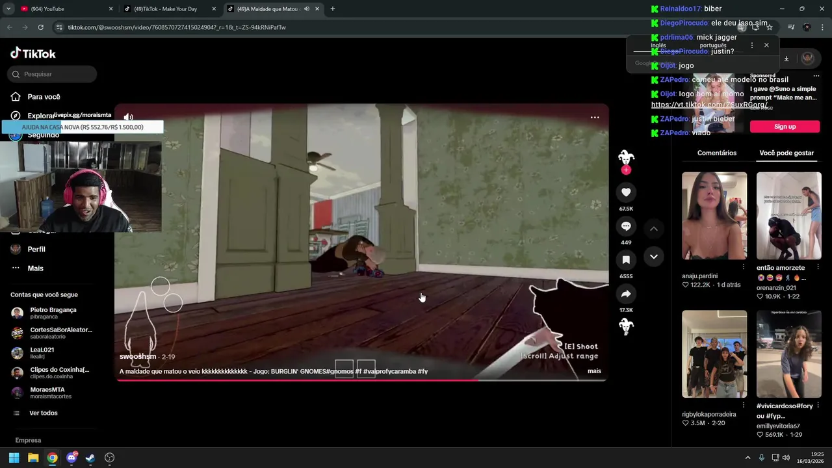
Task: Expand the video caption with "mais"
Action: coord(594,371)
